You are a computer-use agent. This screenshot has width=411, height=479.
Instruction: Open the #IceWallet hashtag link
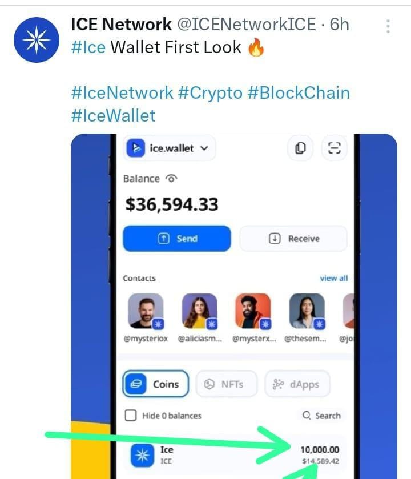113,116
